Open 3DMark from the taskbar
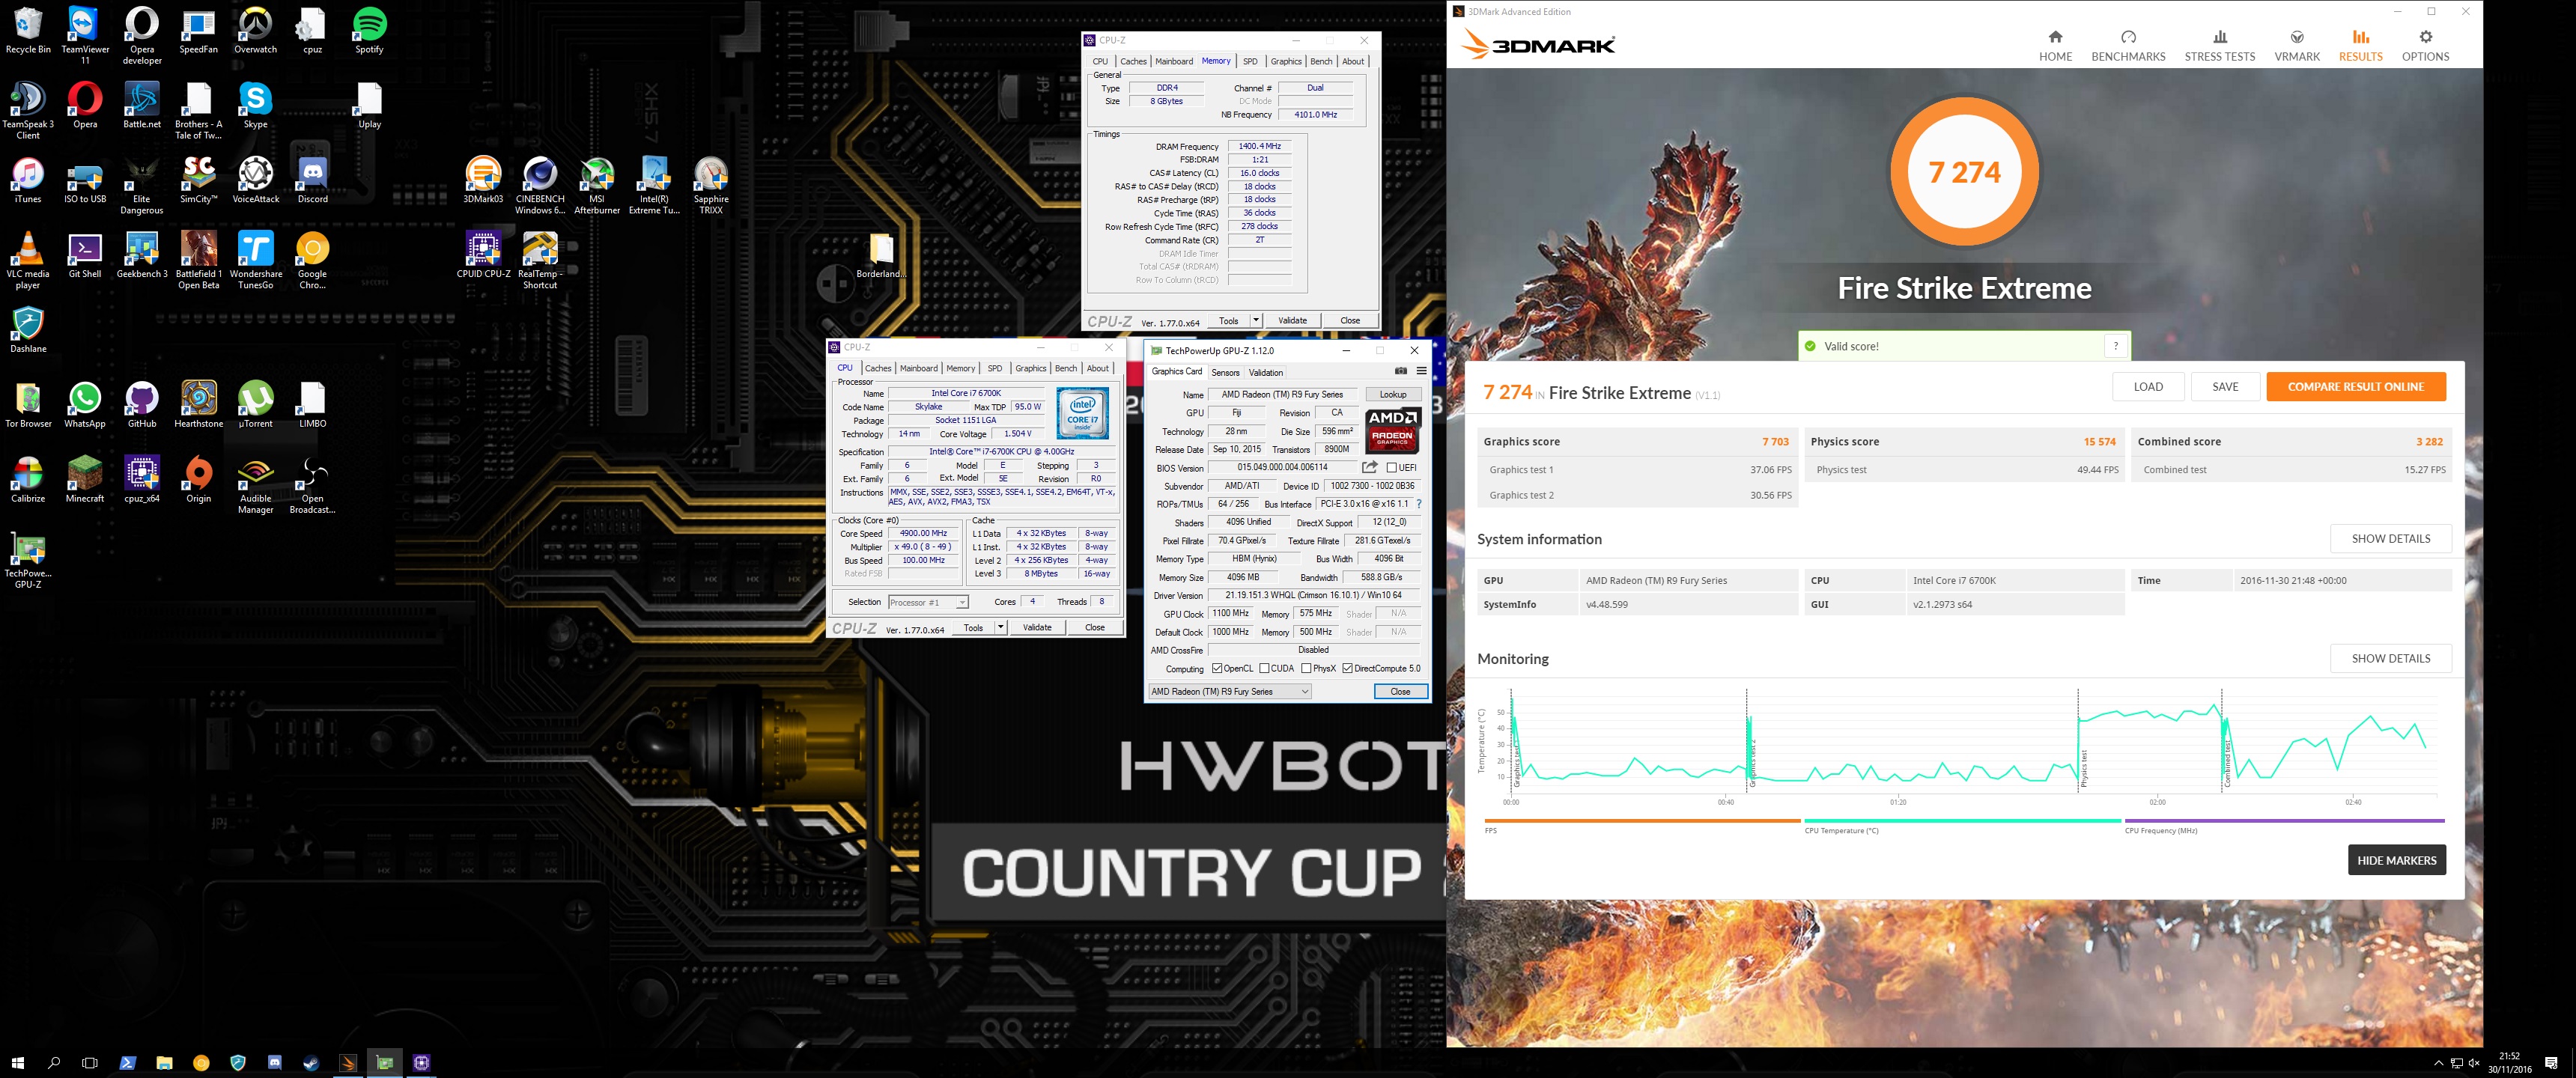 click(x=348, y=1062)
